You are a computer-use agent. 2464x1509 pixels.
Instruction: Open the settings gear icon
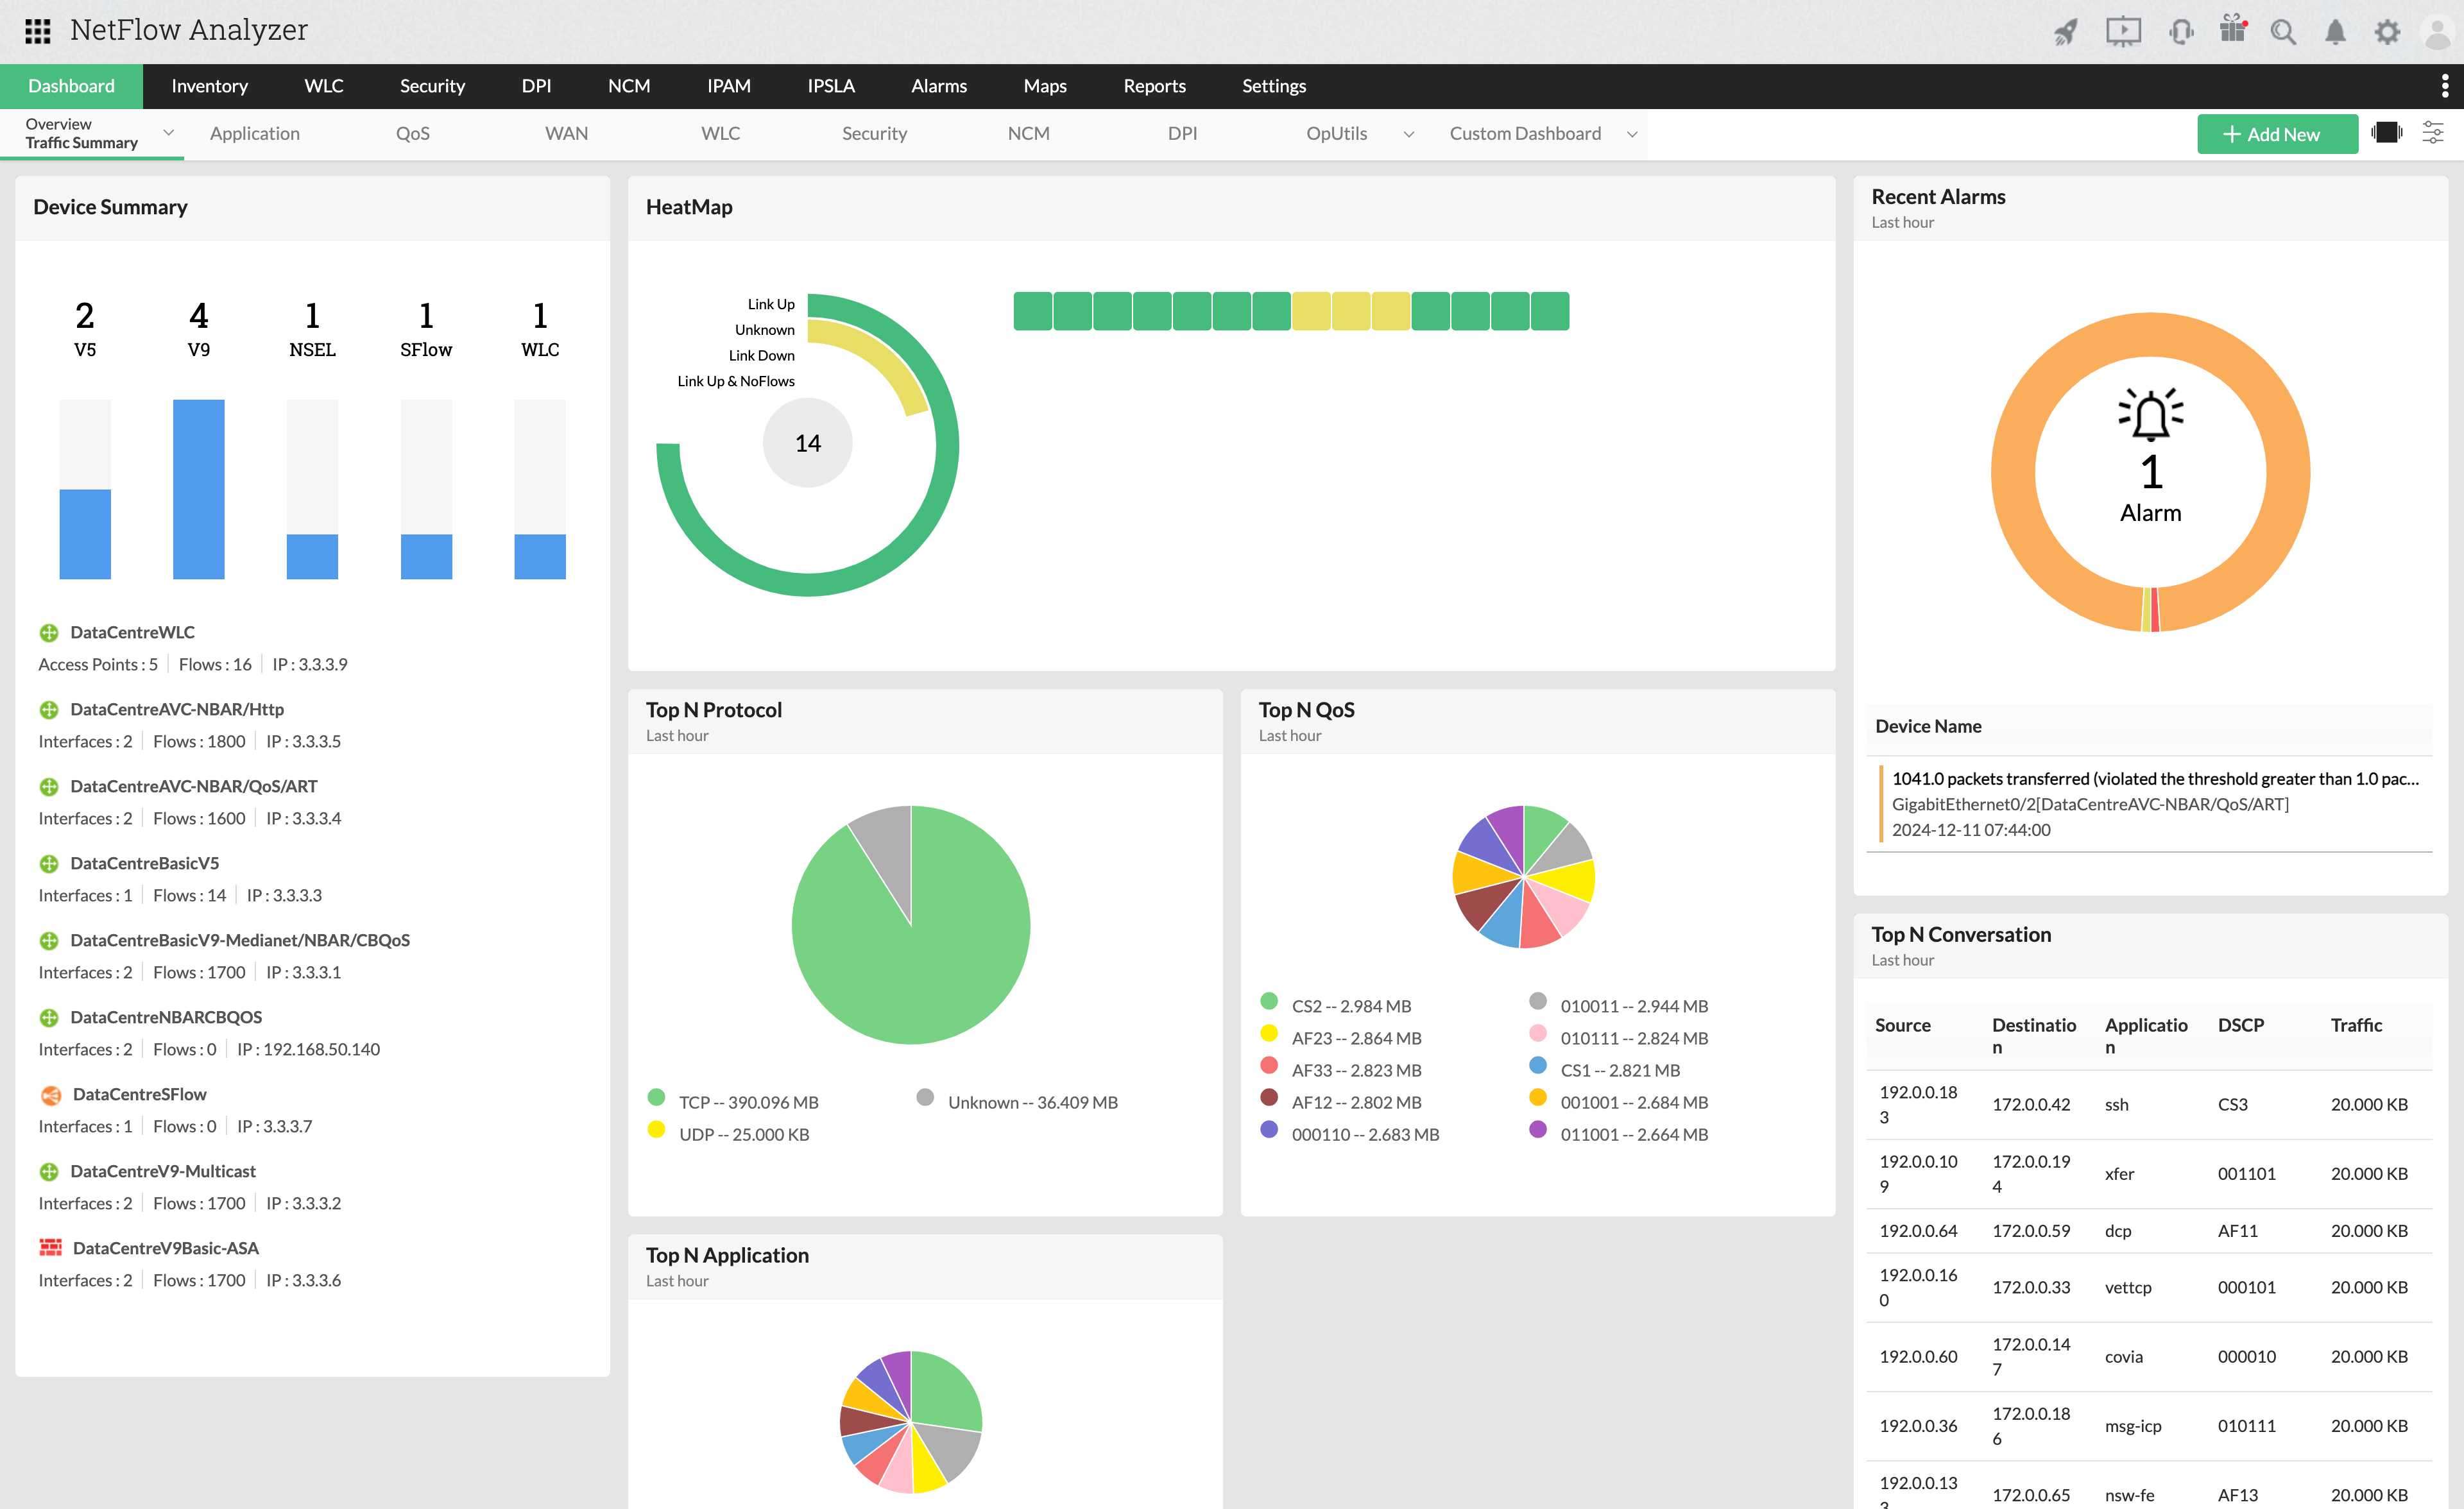(2387, 32)
